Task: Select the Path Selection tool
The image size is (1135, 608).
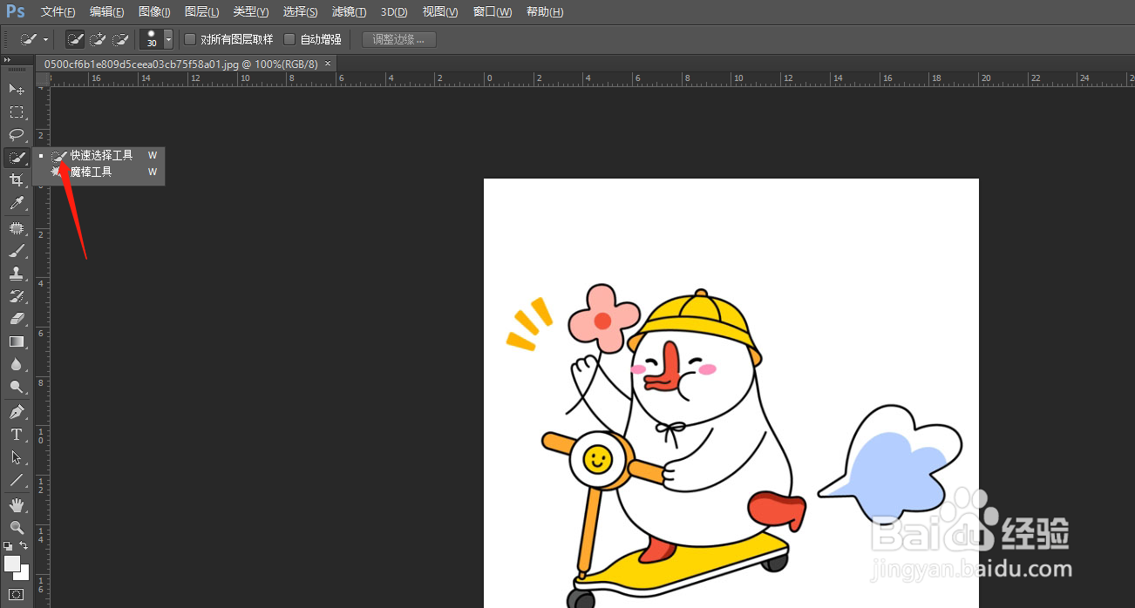Action: (17, 457)
